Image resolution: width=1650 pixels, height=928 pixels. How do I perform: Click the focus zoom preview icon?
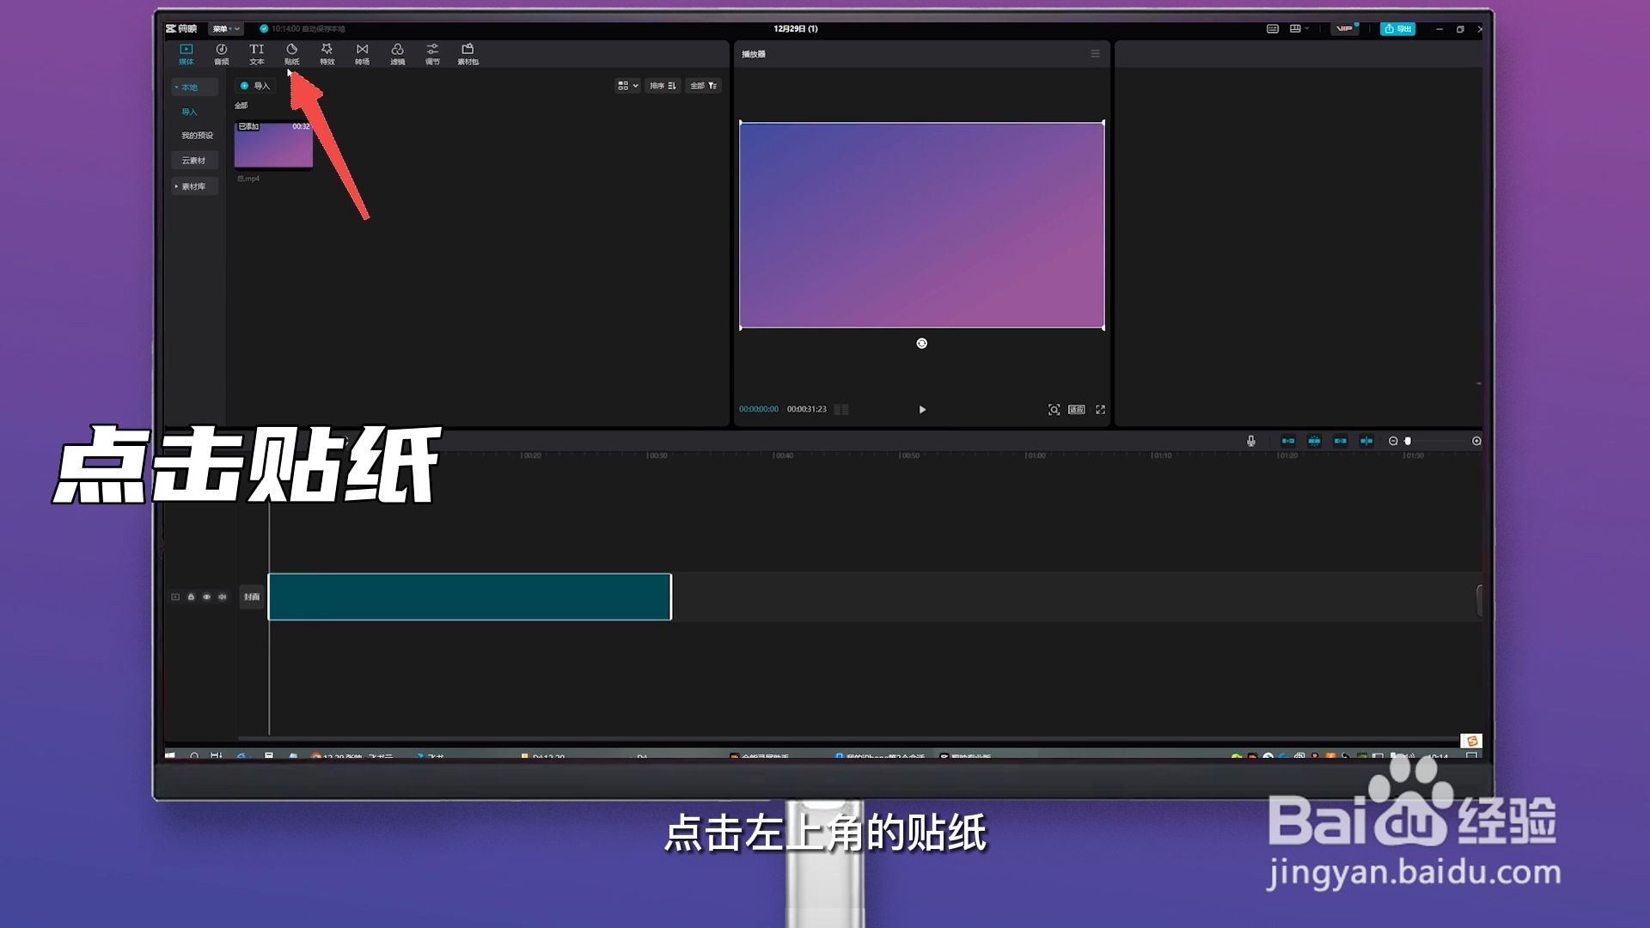(x=1054, y=409)
